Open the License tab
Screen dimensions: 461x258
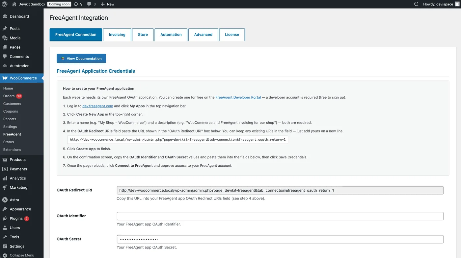(232, 35)
